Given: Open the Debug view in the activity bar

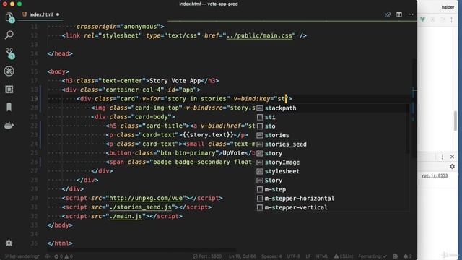Looking at the screenshot, I should pos(9,71).
